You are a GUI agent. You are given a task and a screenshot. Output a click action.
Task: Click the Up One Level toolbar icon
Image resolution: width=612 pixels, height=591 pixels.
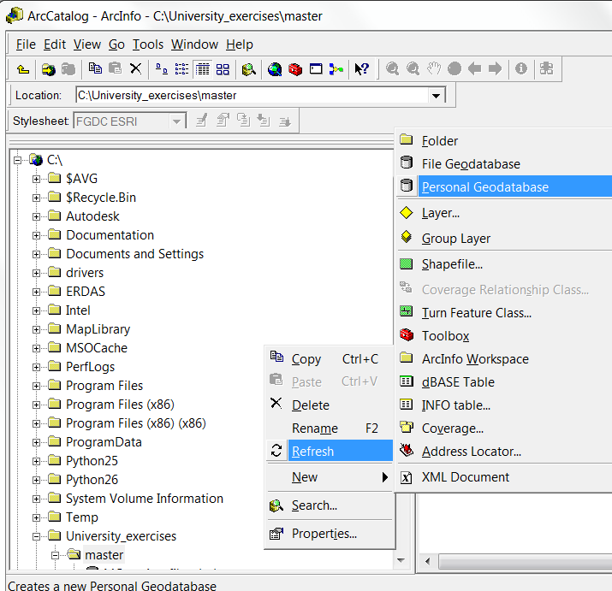click(23, 69)
